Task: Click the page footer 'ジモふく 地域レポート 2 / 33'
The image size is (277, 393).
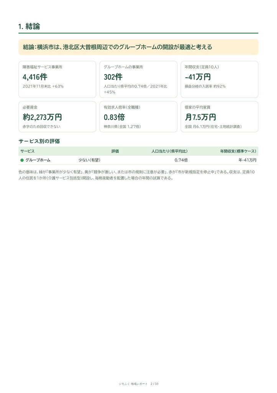Action: [x=138, y=384]
